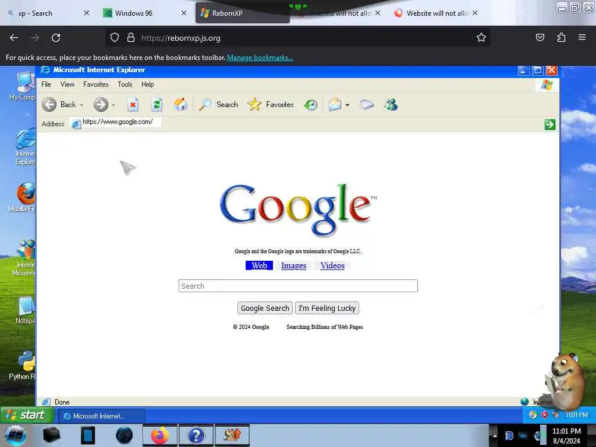Open the Images link
This screenshot has height=447, width=596.
pyautogui.click(x=293, y=265)
